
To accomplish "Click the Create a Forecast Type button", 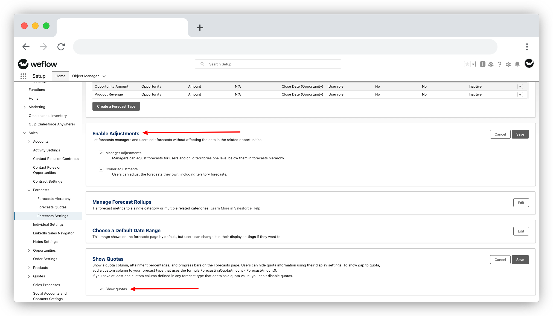I will [x=116, y=106].
